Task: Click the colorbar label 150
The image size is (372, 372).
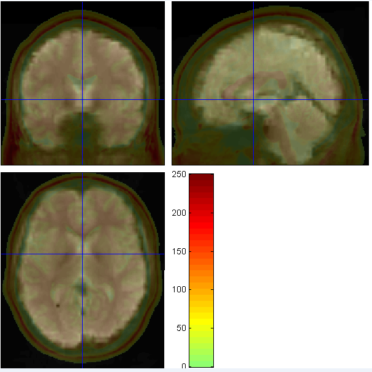Action: 179,251
